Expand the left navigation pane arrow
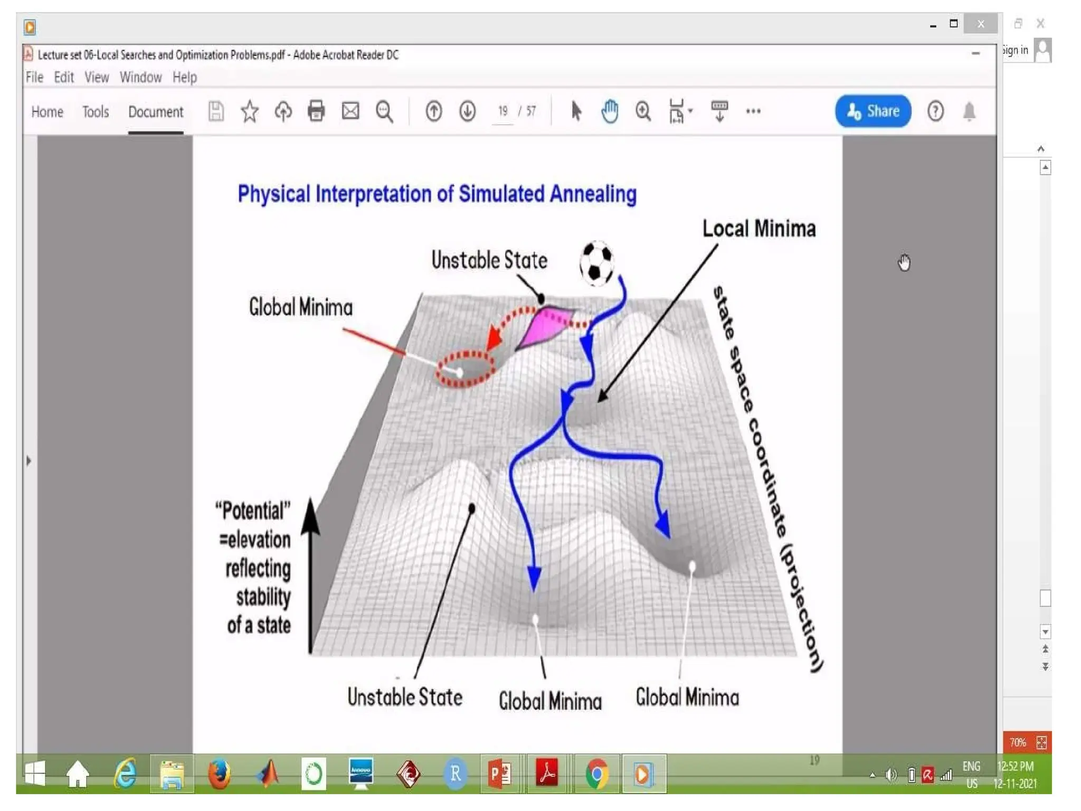Image resolution: width=1081 pixels, height=811 pixels. (x=29, y=461)
